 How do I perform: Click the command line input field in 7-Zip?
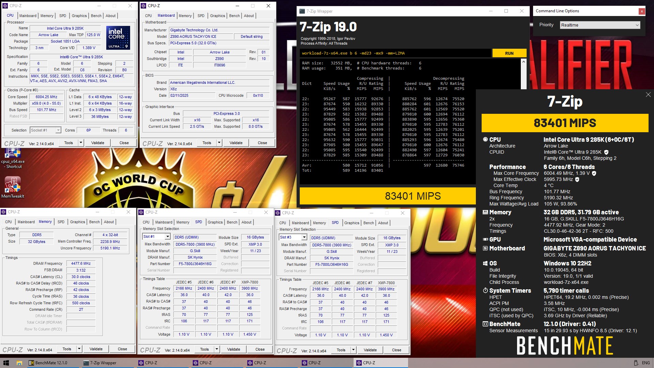[x=396, y=53]
